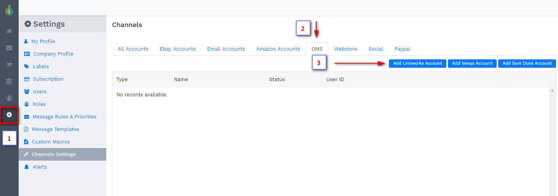
Task: Open the bank building icon in sidebar
Action: pyautogui.click(x=9, y=81)
